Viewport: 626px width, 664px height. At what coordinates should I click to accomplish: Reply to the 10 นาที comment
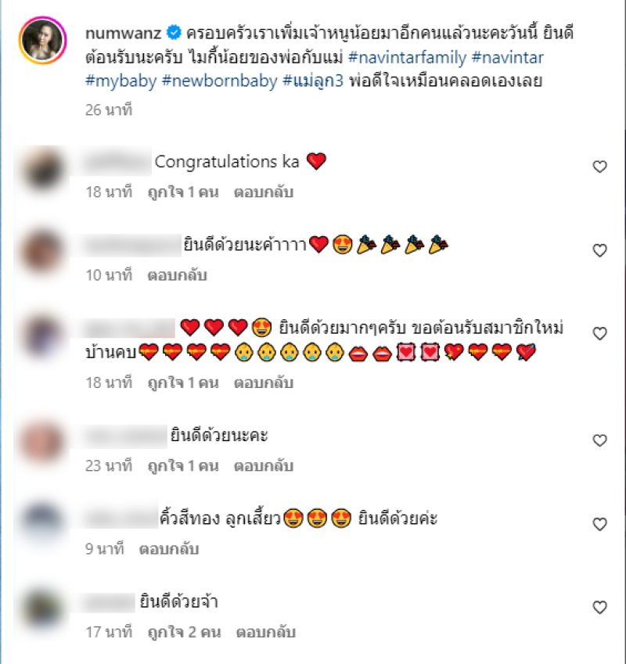click(177, 275)
